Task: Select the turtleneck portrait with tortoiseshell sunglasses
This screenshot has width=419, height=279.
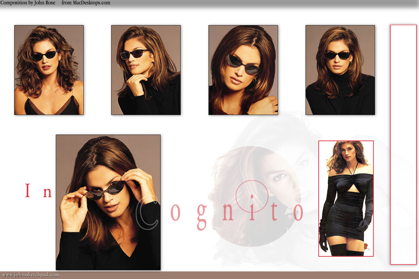Action: pos(340,70)
